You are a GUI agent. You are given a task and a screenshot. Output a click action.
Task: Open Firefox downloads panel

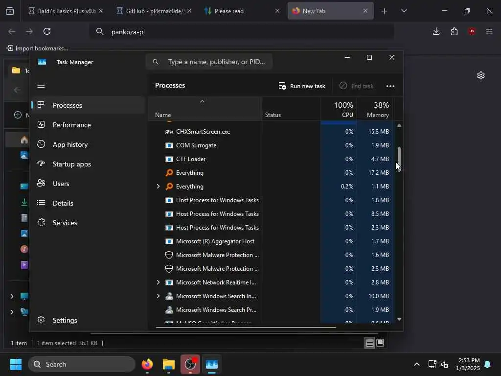coord(436,31)
